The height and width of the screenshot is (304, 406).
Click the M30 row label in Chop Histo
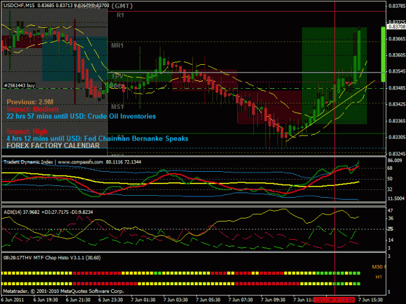377,267
